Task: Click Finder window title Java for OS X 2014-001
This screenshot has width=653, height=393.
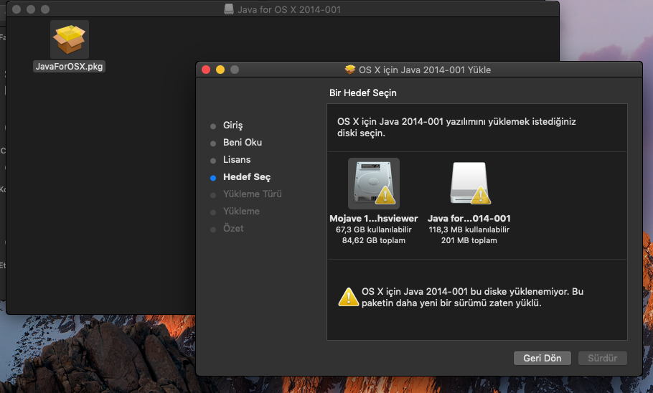Action: pyautogui.click(x=289, y=9)
